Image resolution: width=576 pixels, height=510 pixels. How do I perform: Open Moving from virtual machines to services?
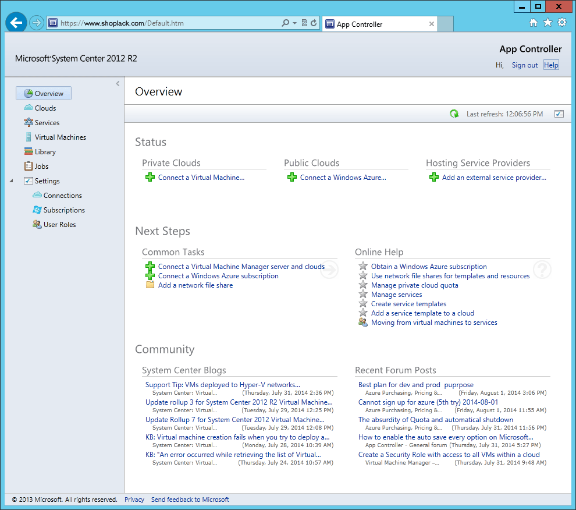click(434, 323)
